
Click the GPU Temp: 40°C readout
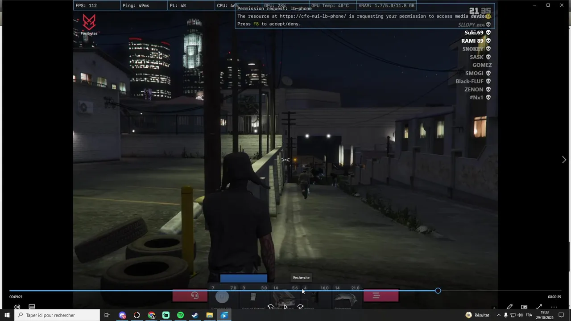tap(330, 6)
